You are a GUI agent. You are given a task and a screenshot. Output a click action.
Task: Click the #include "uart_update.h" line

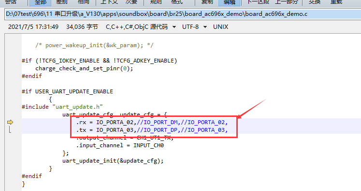pyautogui.click(x=62, y=107)
